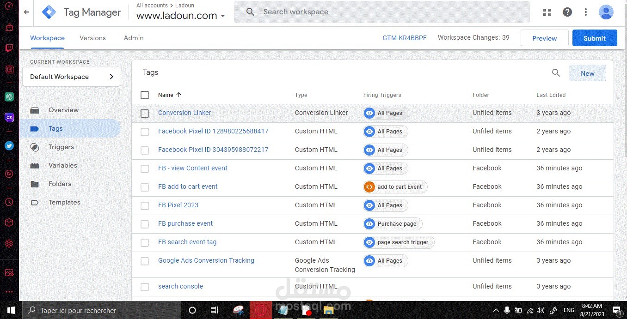
Task: Click the Triggers circle icon in sidebar
Action: tap(35, 147)
